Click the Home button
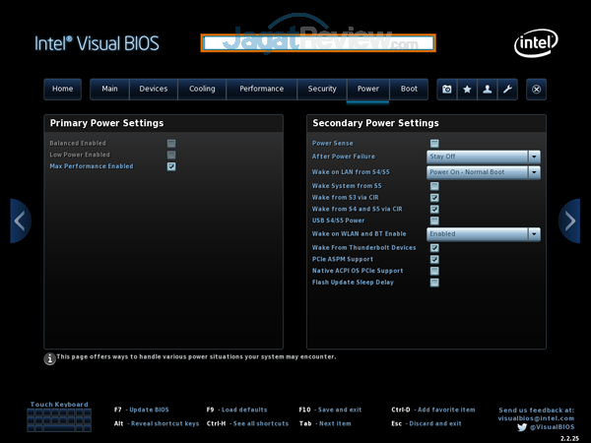591x443 pixels. click(x=62, y=89)
